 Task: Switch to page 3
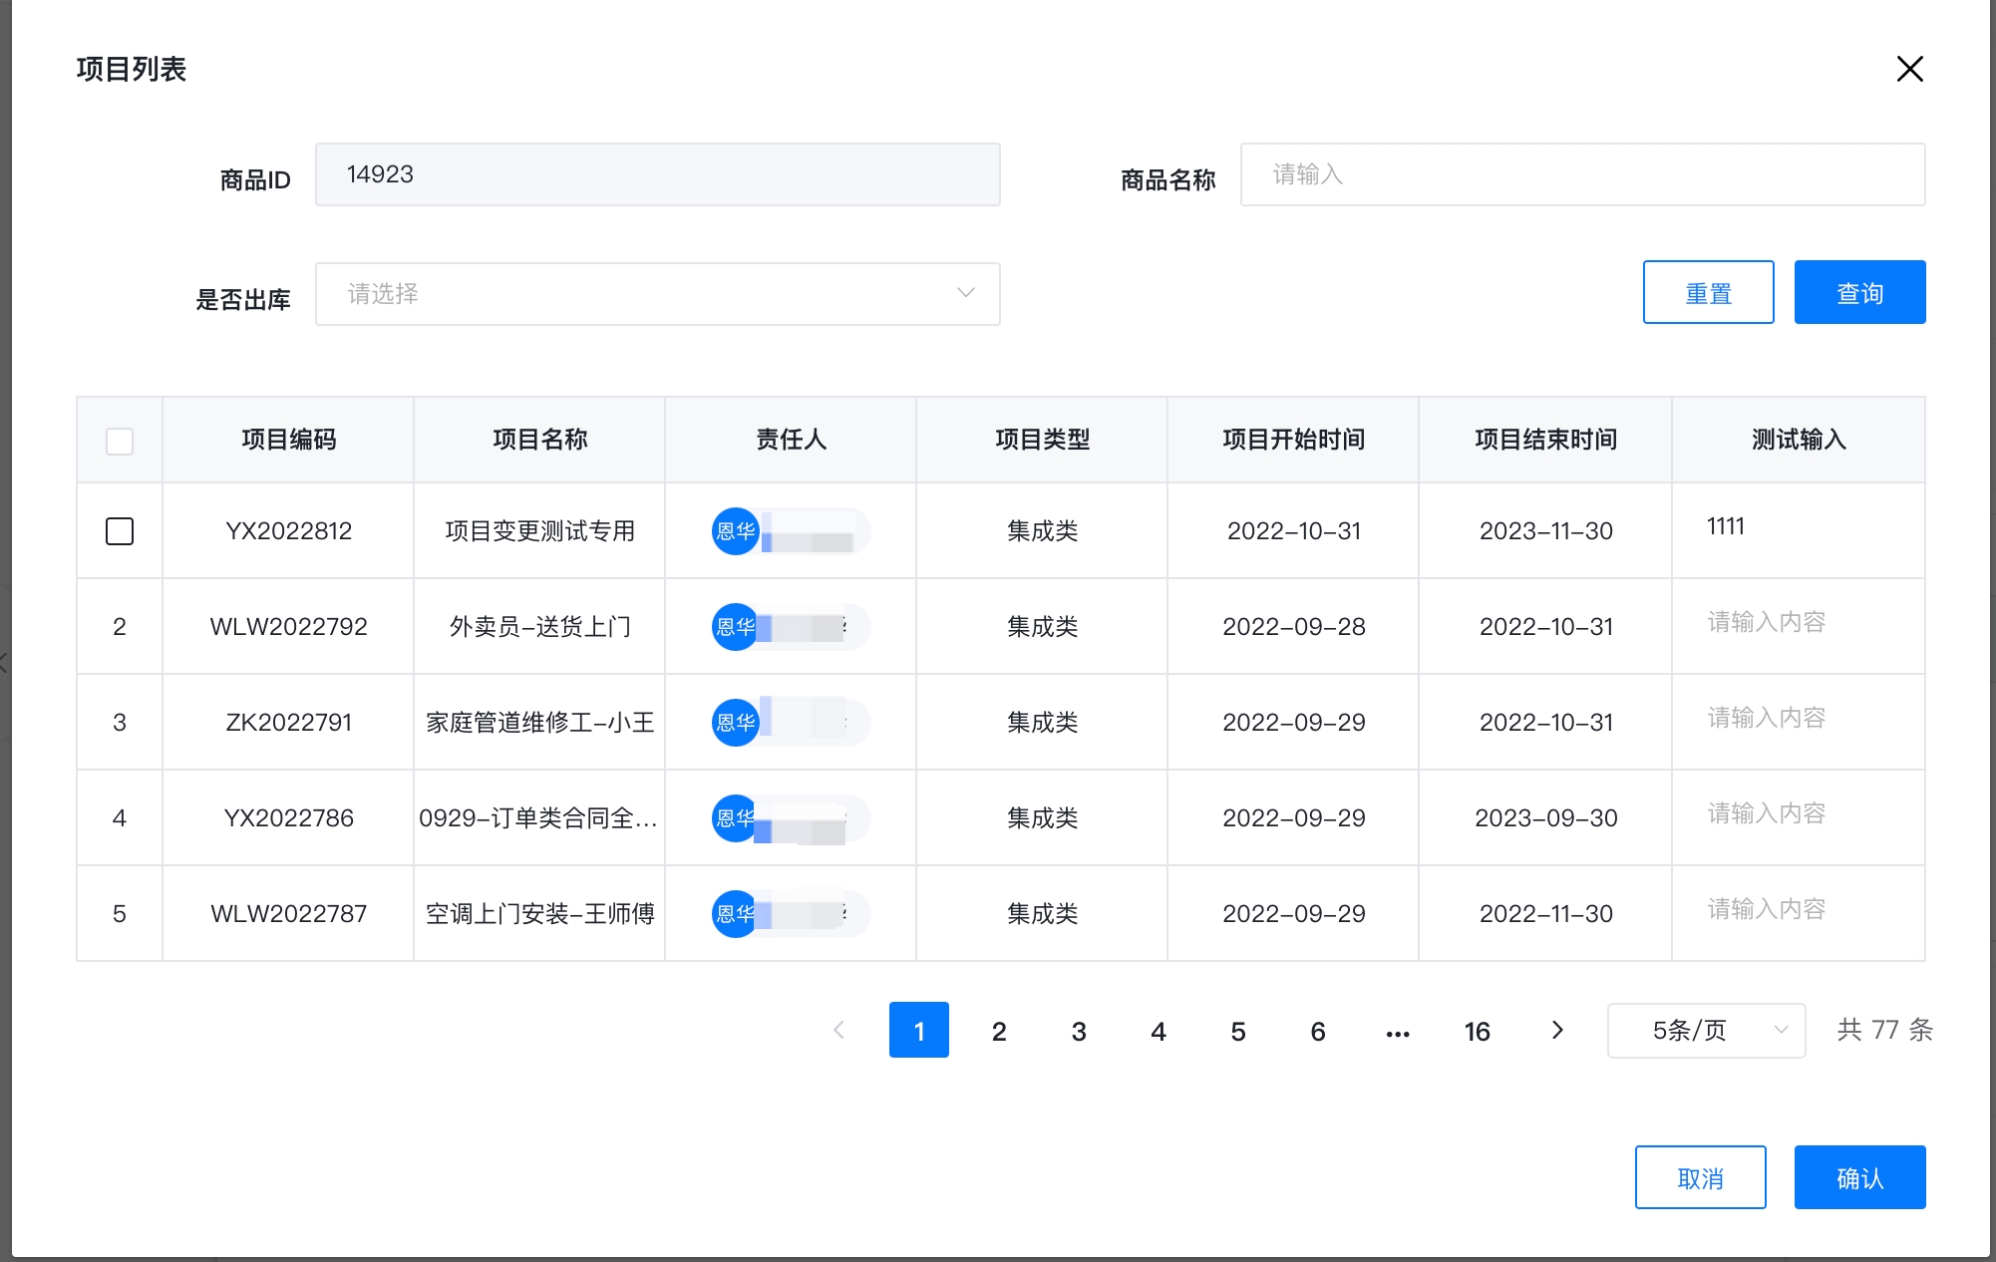[1079, 1032]
